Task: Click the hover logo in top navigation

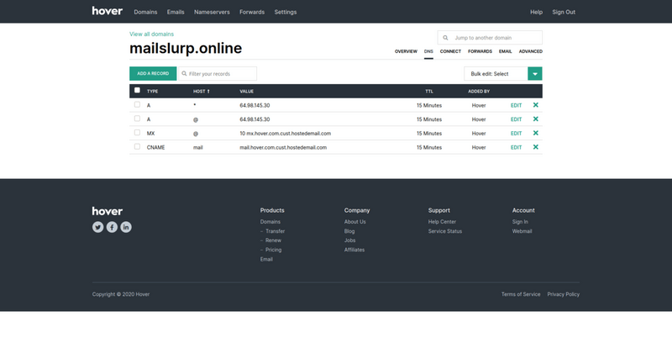Action: [108, 11]
